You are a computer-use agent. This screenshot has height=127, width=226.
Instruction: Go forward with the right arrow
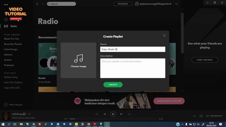point(43,4)
